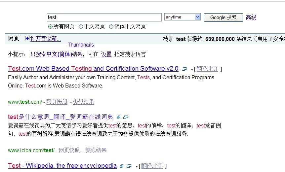Open the 设置 settings link
The width and height of the screenshot is (285, 172).
tap(106, 54)
